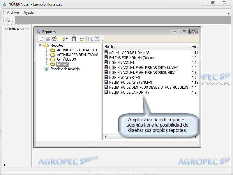The height and width of the screenshot is (175, 233).
Task: Open the Reportes toolbar options arrow
Action: click(x=102, y=40)
